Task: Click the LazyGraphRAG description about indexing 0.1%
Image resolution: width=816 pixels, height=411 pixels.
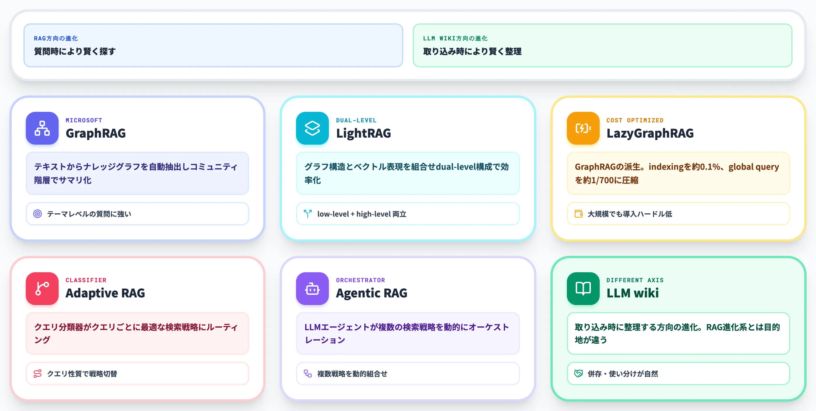Action: [x=678, y=173]
